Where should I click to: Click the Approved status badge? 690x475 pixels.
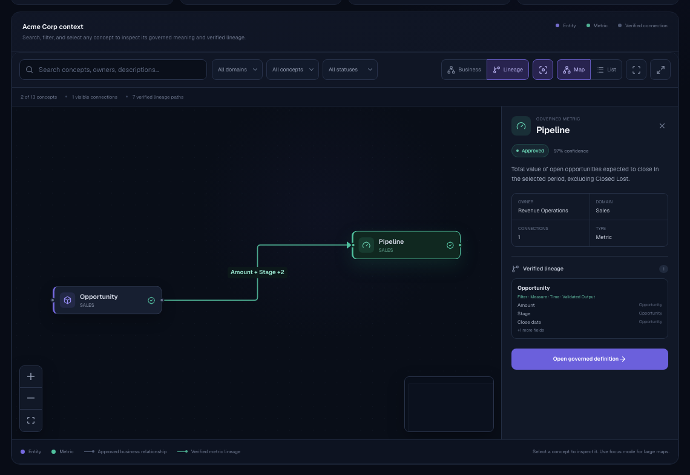point(530,151)
